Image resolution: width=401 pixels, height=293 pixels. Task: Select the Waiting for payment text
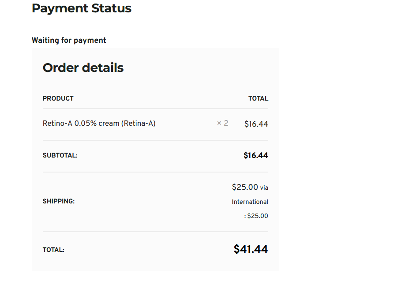[x=69, y=40]
